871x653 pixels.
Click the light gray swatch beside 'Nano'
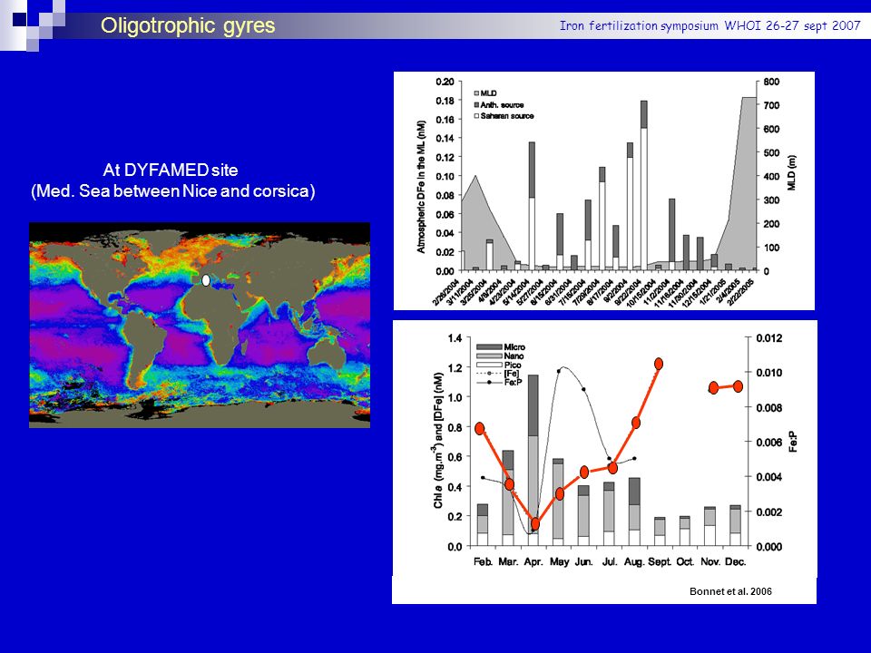pos(488,356)
